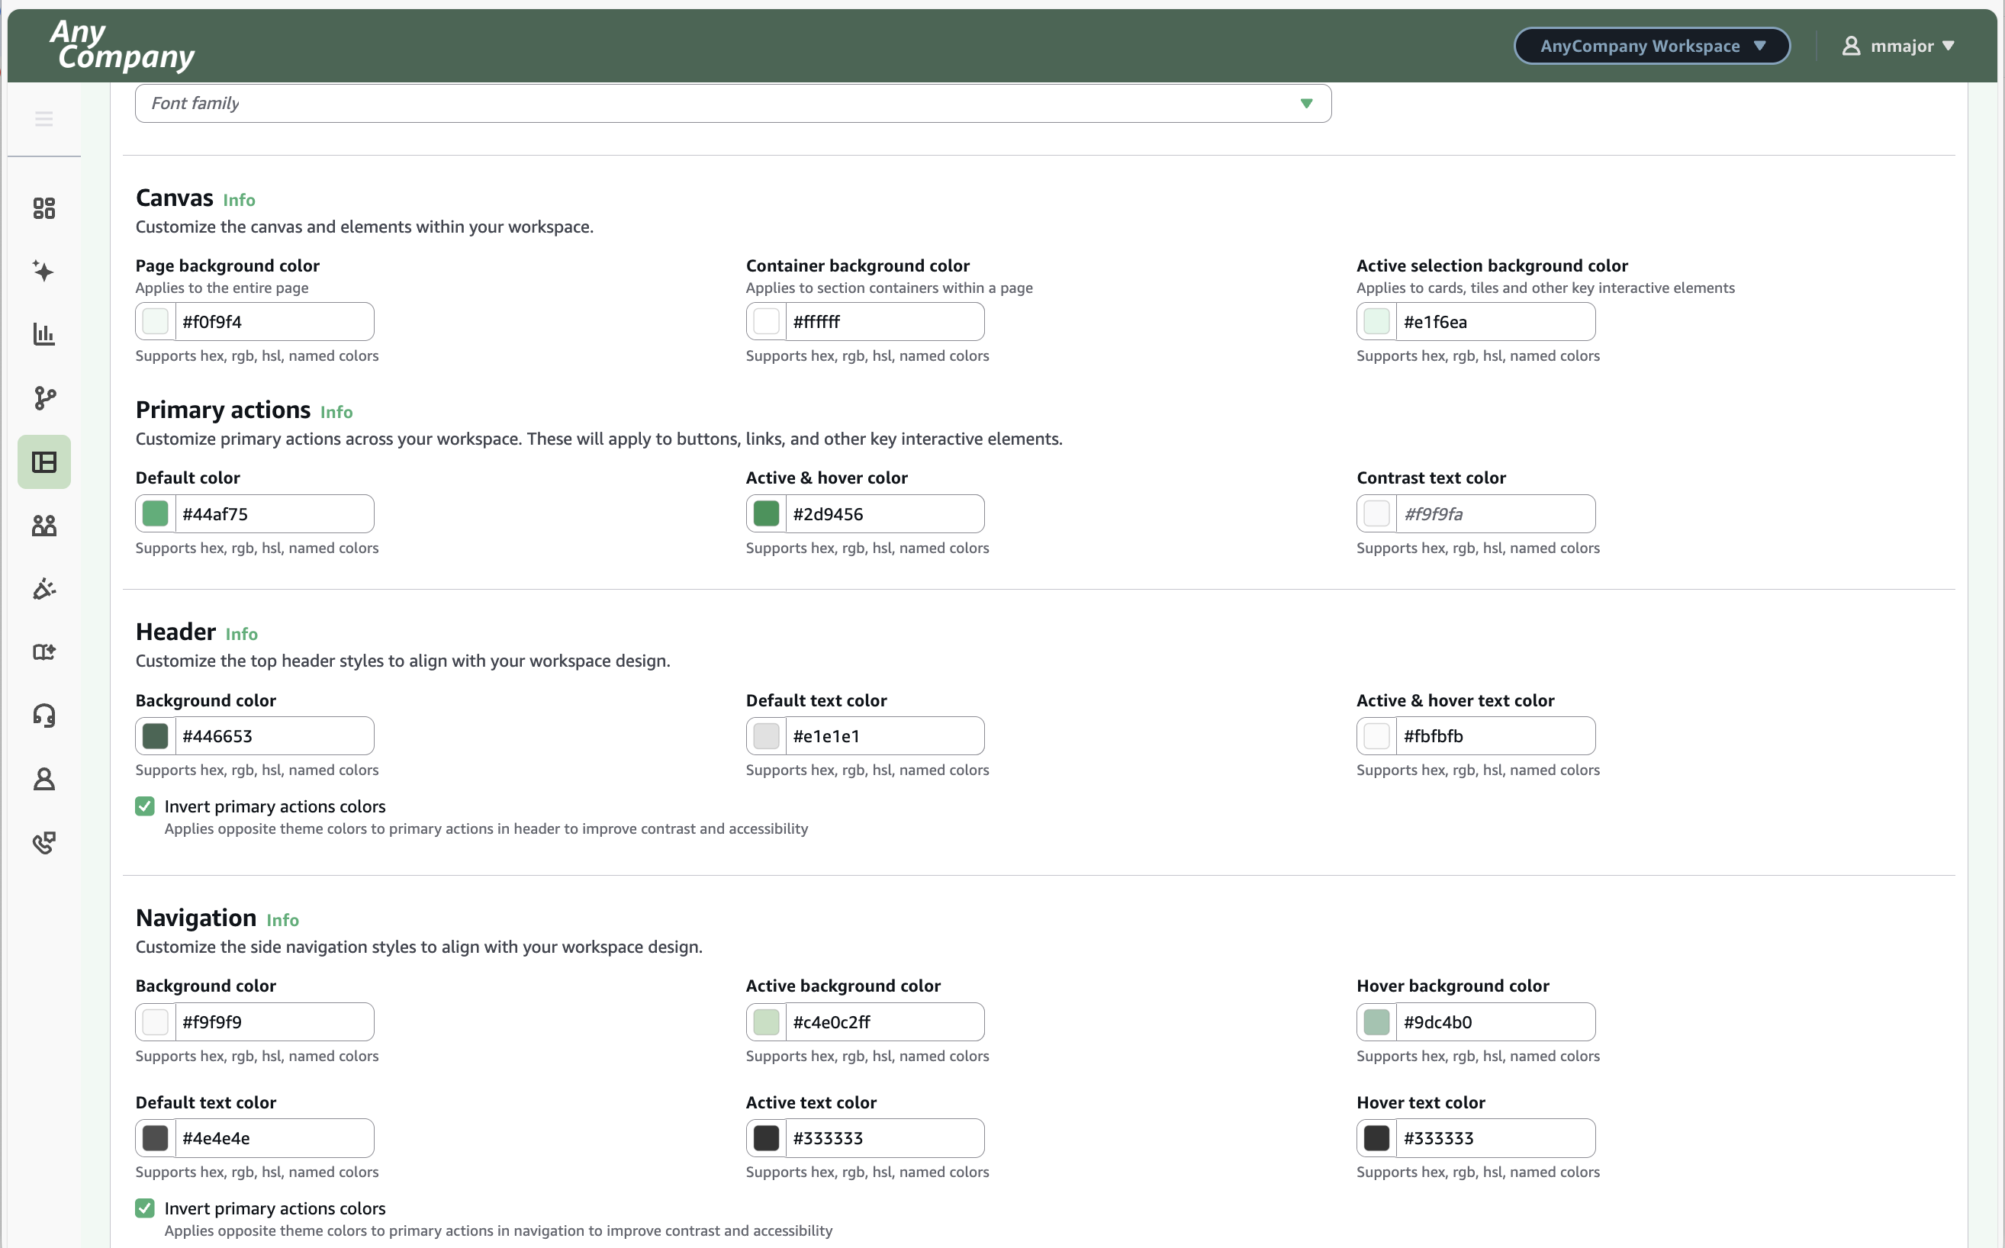The width and height of the screenshot is (2005, 1248).
Task: Select the AI sparkle icon in sidebar
Action: coord(44,271)
